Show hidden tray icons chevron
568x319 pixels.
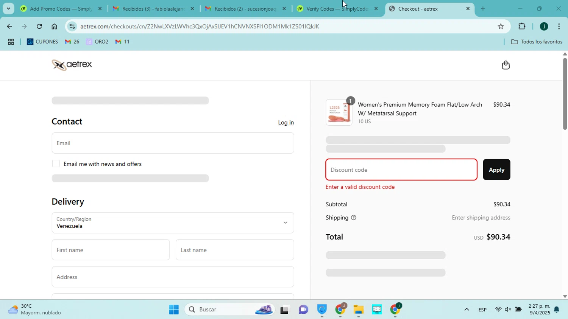click(x=467, y=310)
